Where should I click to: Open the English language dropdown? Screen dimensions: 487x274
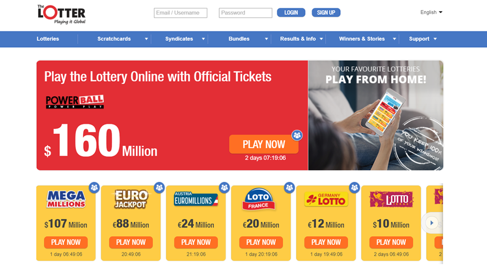point(431,12)
